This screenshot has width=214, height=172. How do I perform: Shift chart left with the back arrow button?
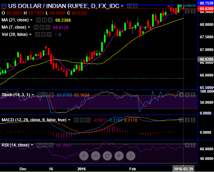pyautogui.click(x=84, y=156)
